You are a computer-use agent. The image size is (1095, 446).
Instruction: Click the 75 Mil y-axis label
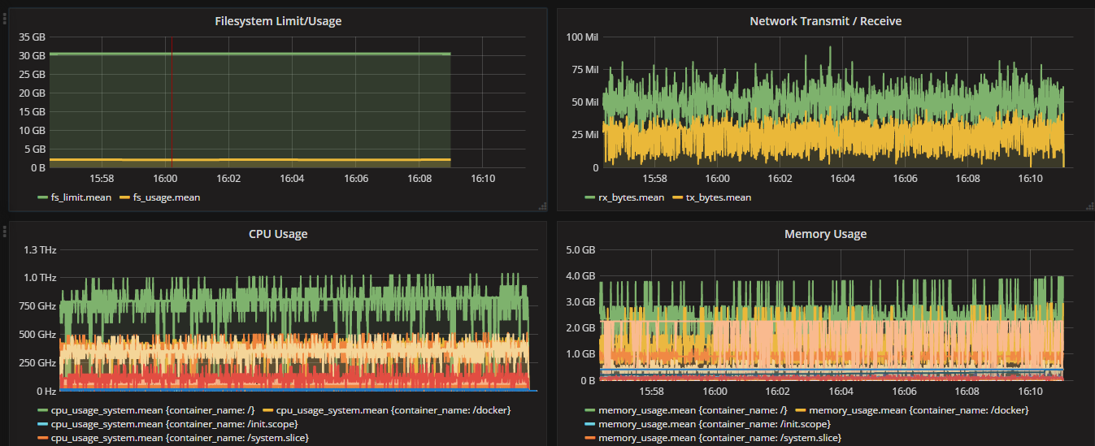[585, 70]
